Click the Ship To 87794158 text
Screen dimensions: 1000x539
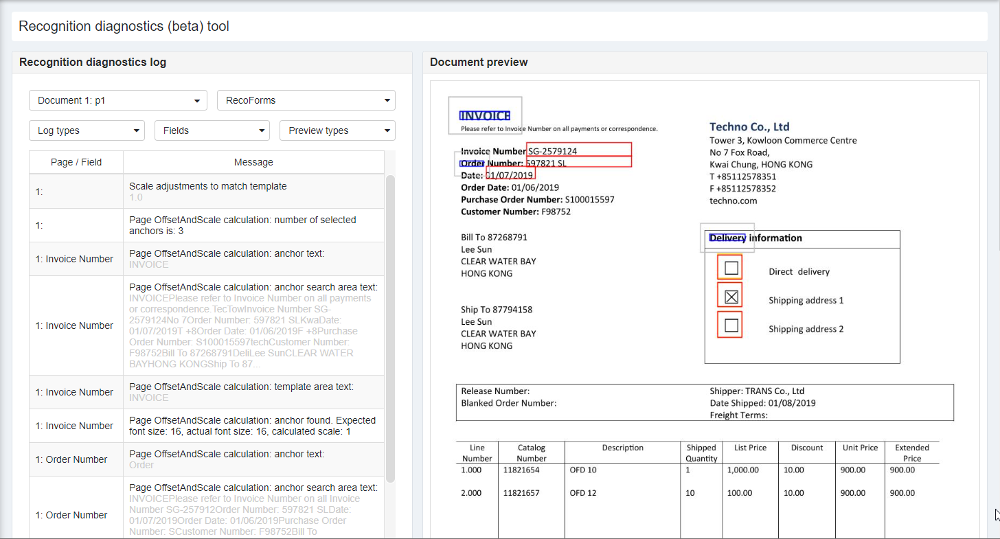click(x=497, y=309)
